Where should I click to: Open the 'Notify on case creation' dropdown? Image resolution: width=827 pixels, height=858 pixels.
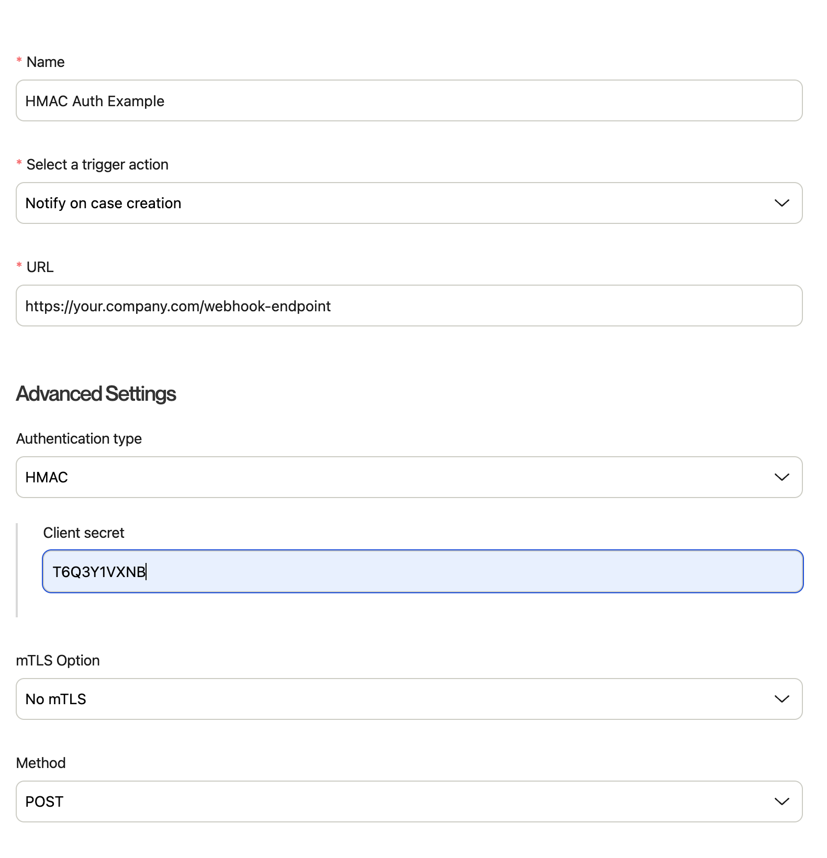click(x=408, y=203)
